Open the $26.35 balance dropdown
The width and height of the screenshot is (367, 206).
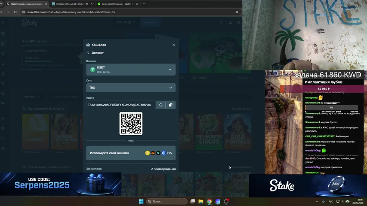click(x=126, y=22)
